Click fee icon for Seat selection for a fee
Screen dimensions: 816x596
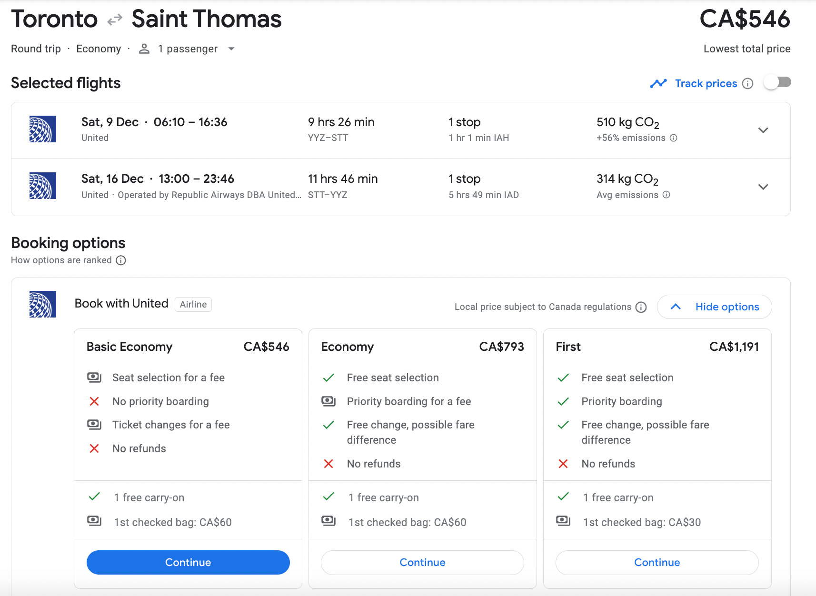click(94, 377)
